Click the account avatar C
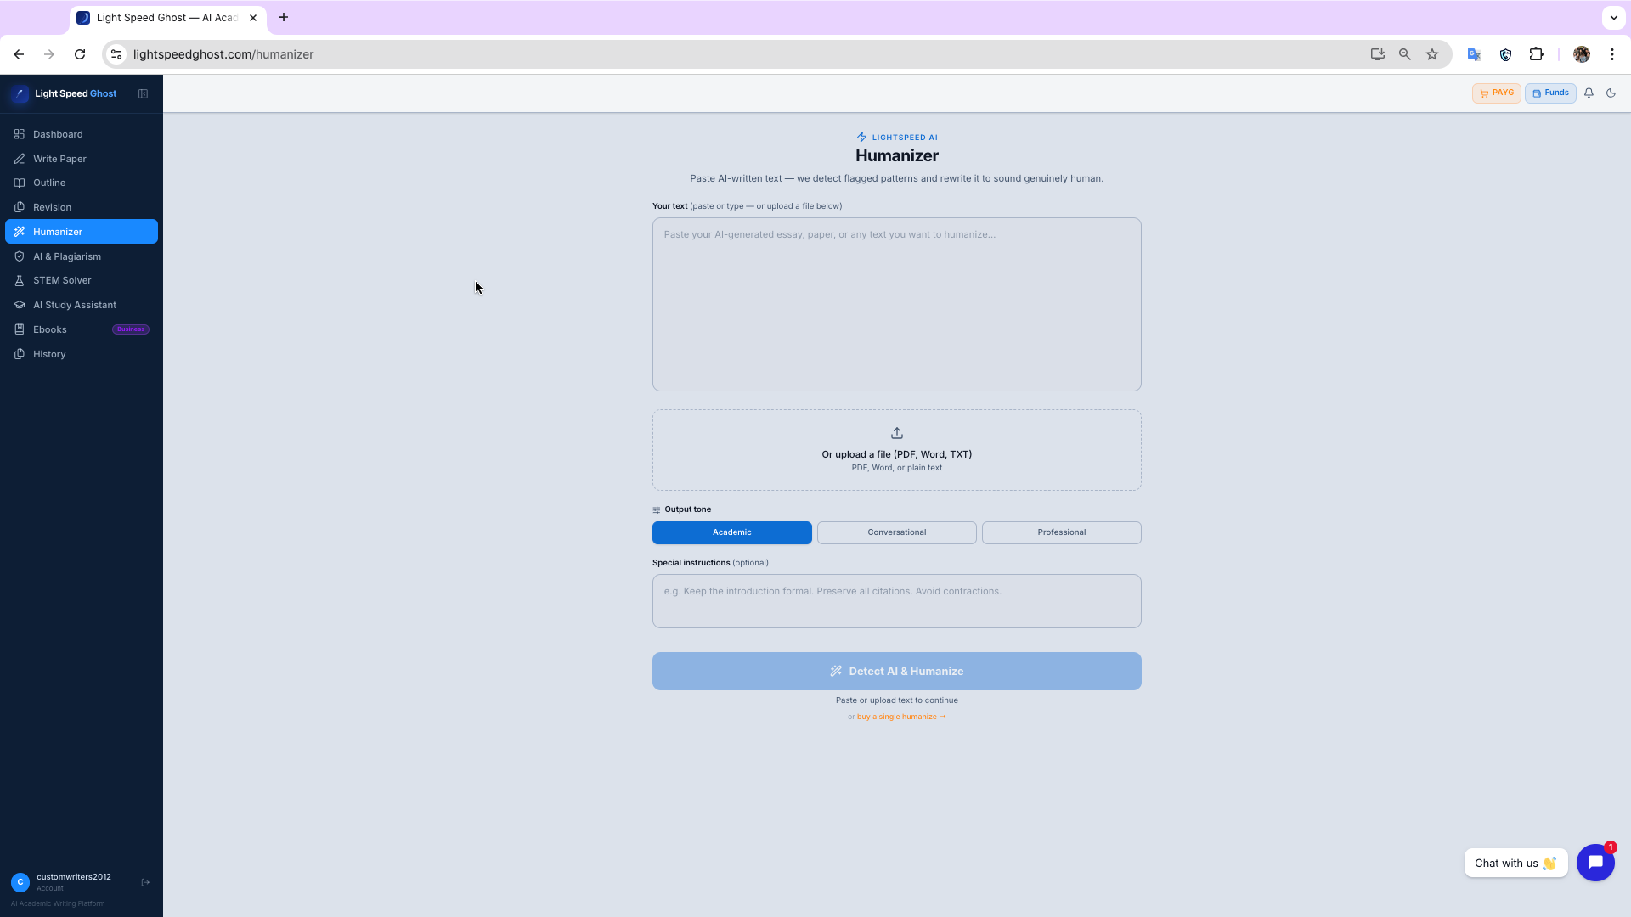The height and width of the screenshot is (917, 1631). [20, 882]
